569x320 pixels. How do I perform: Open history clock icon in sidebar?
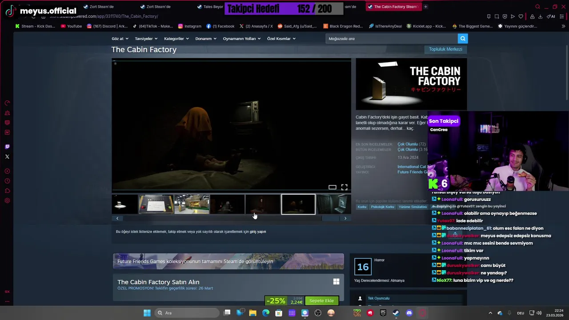coord(7,181)
